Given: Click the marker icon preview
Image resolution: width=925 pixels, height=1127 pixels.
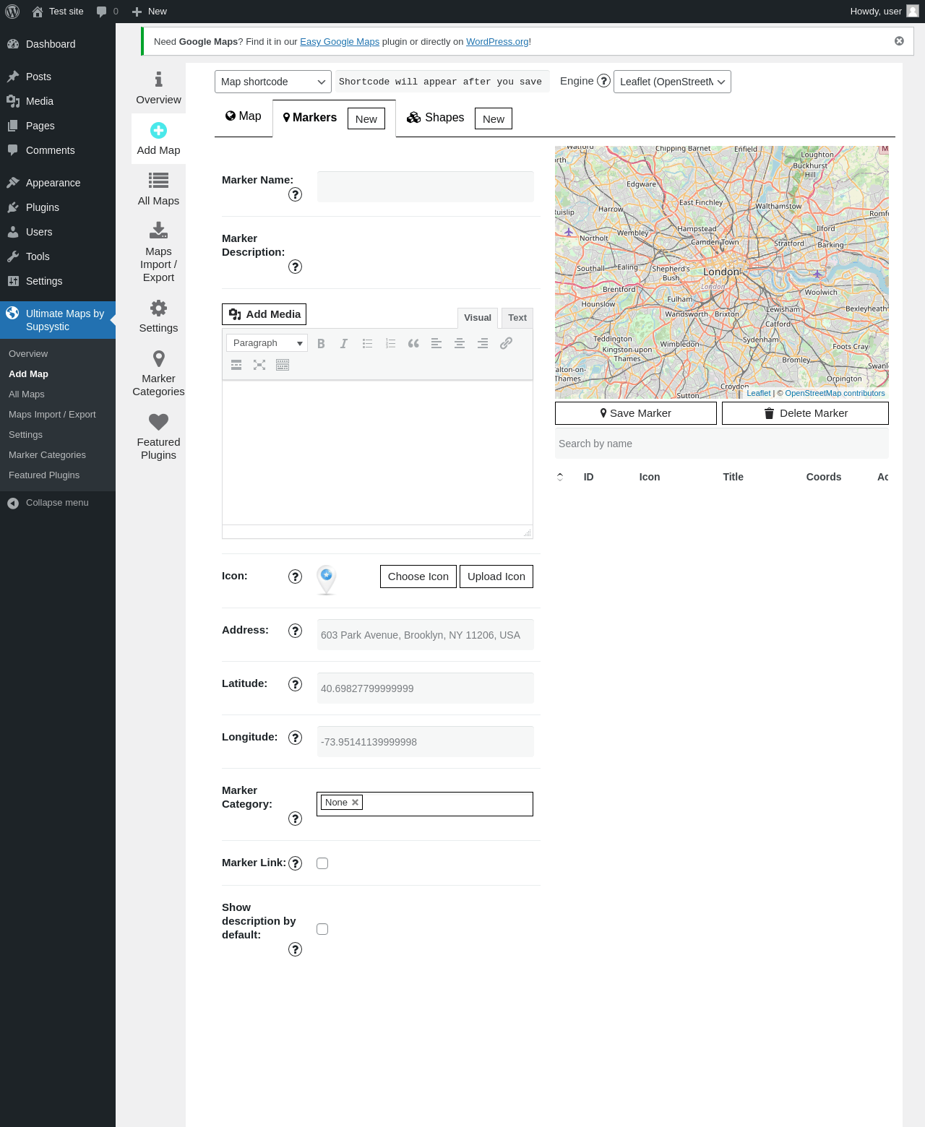Looking at the screenshot, I should (x=327, y=580).
